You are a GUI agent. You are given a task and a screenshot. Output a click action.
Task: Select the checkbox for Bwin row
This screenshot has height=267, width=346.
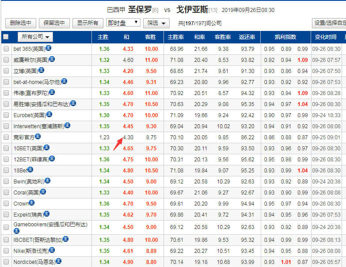click(6, 181)
